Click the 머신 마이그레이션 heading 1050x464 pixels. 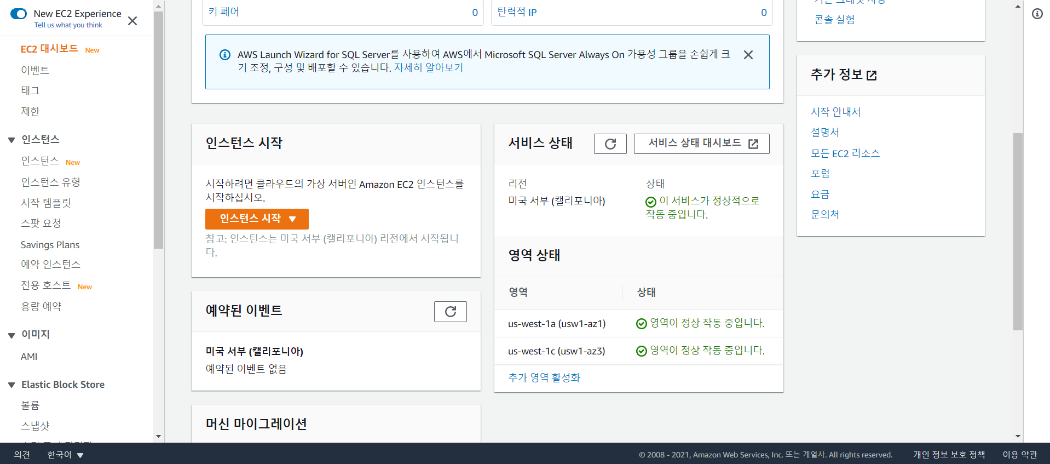click(x=256, y=424)
